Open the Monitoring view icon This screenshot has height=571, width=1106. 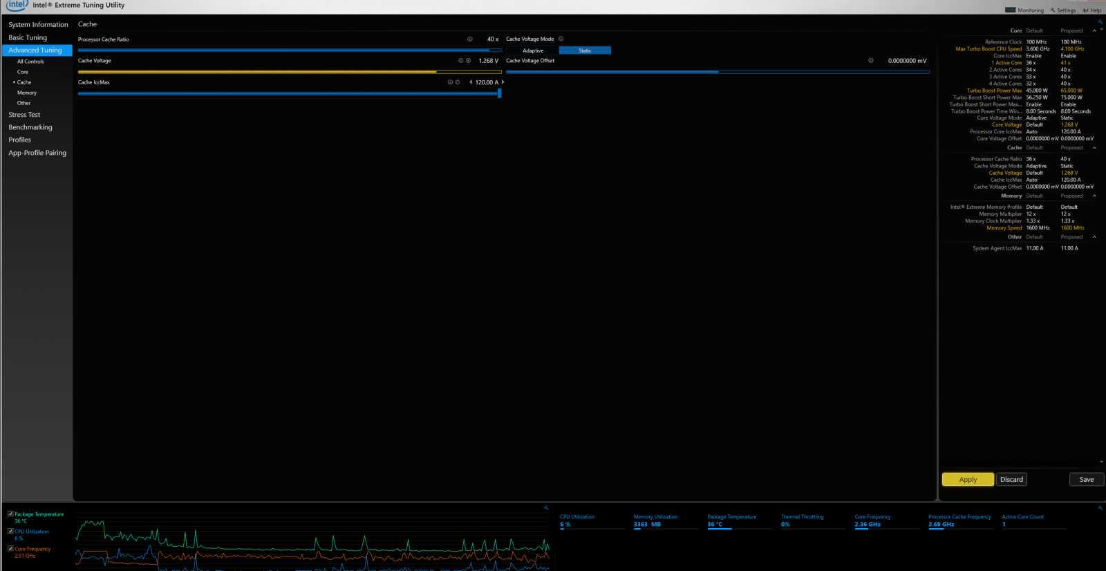1010,10
